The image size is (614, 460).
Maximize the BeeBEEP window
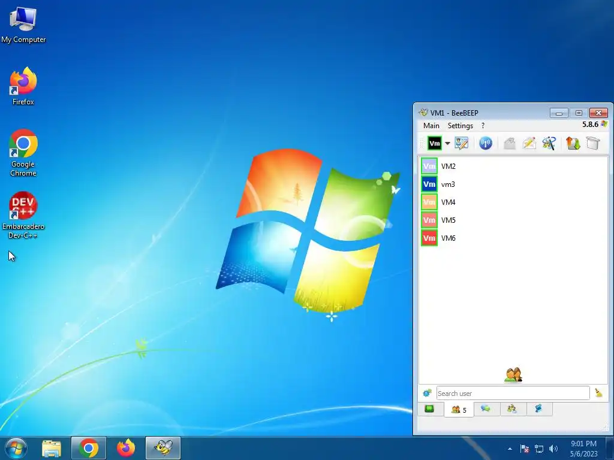pyautogui.click(x=579, y=113)
